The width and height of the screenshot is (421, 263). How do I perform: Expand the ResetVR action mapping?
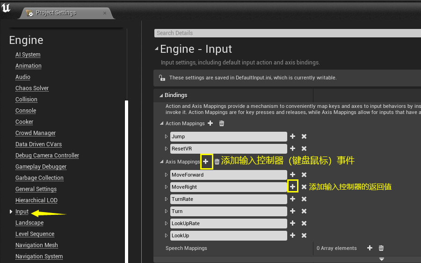[x=166, y=149]
